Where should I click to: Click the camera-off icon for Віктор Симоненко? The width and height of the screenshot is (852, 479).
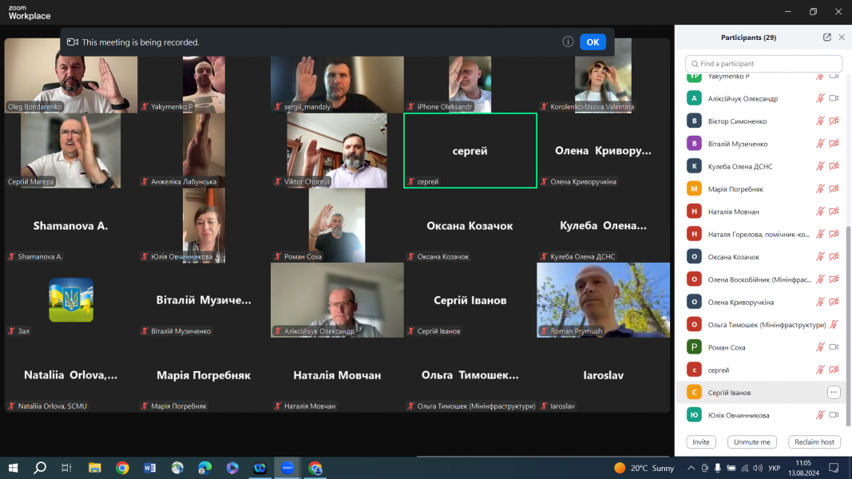834,121
